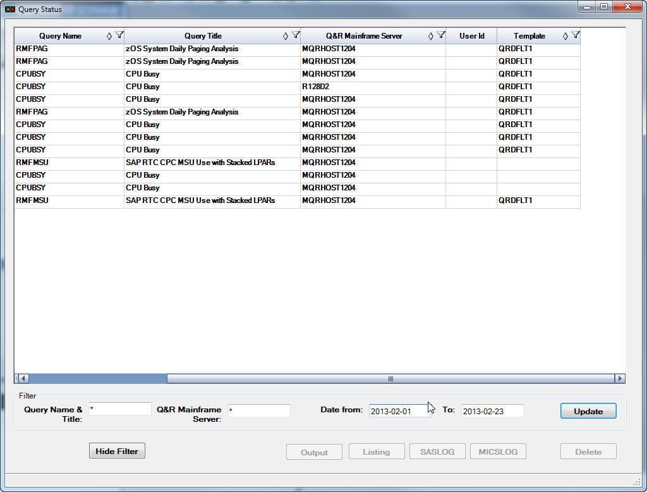Click the Listing button
The width and height of the screenshot is (647, 492).
(x=377, y=452)
